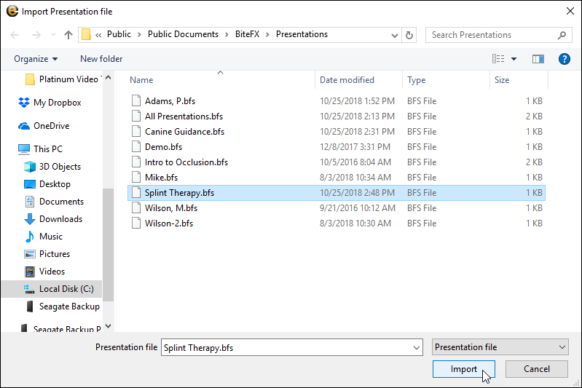Expand the file name history dropdown
The image size is (582, 388).
click(416, 347)
